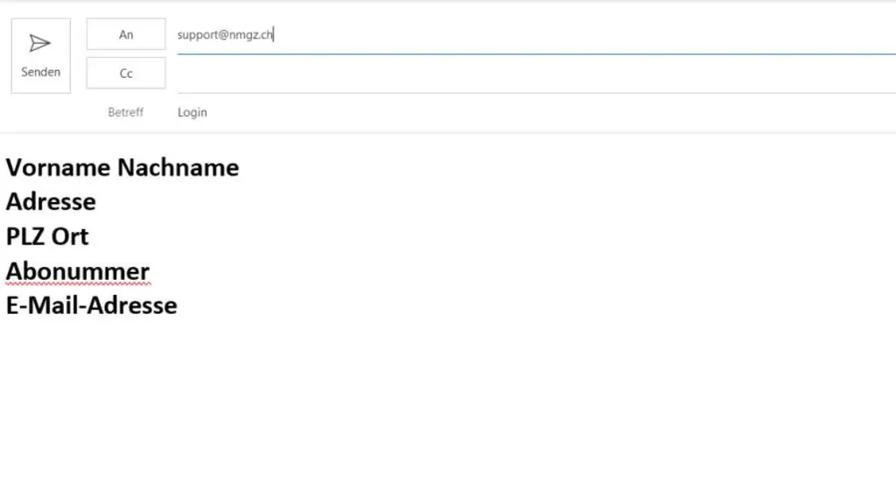Focus the empty Cc input field

(x=525, y=75)
